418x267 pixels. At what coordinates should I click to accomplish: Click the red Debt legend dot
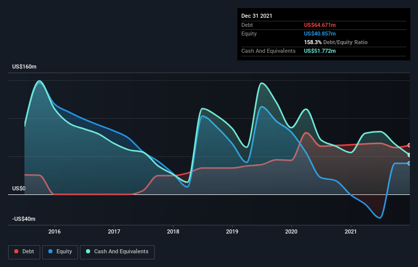[16, 251]
